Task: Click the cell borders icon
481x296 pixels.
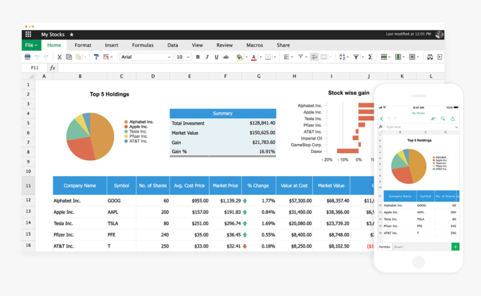Action: 268,57
